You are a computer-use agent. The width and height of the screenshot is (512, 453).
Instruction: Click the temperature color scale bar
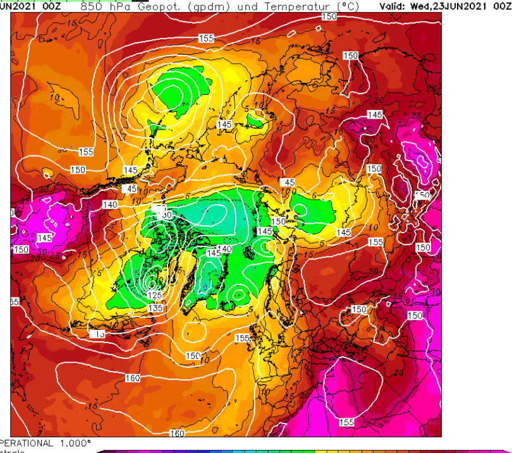303,452
